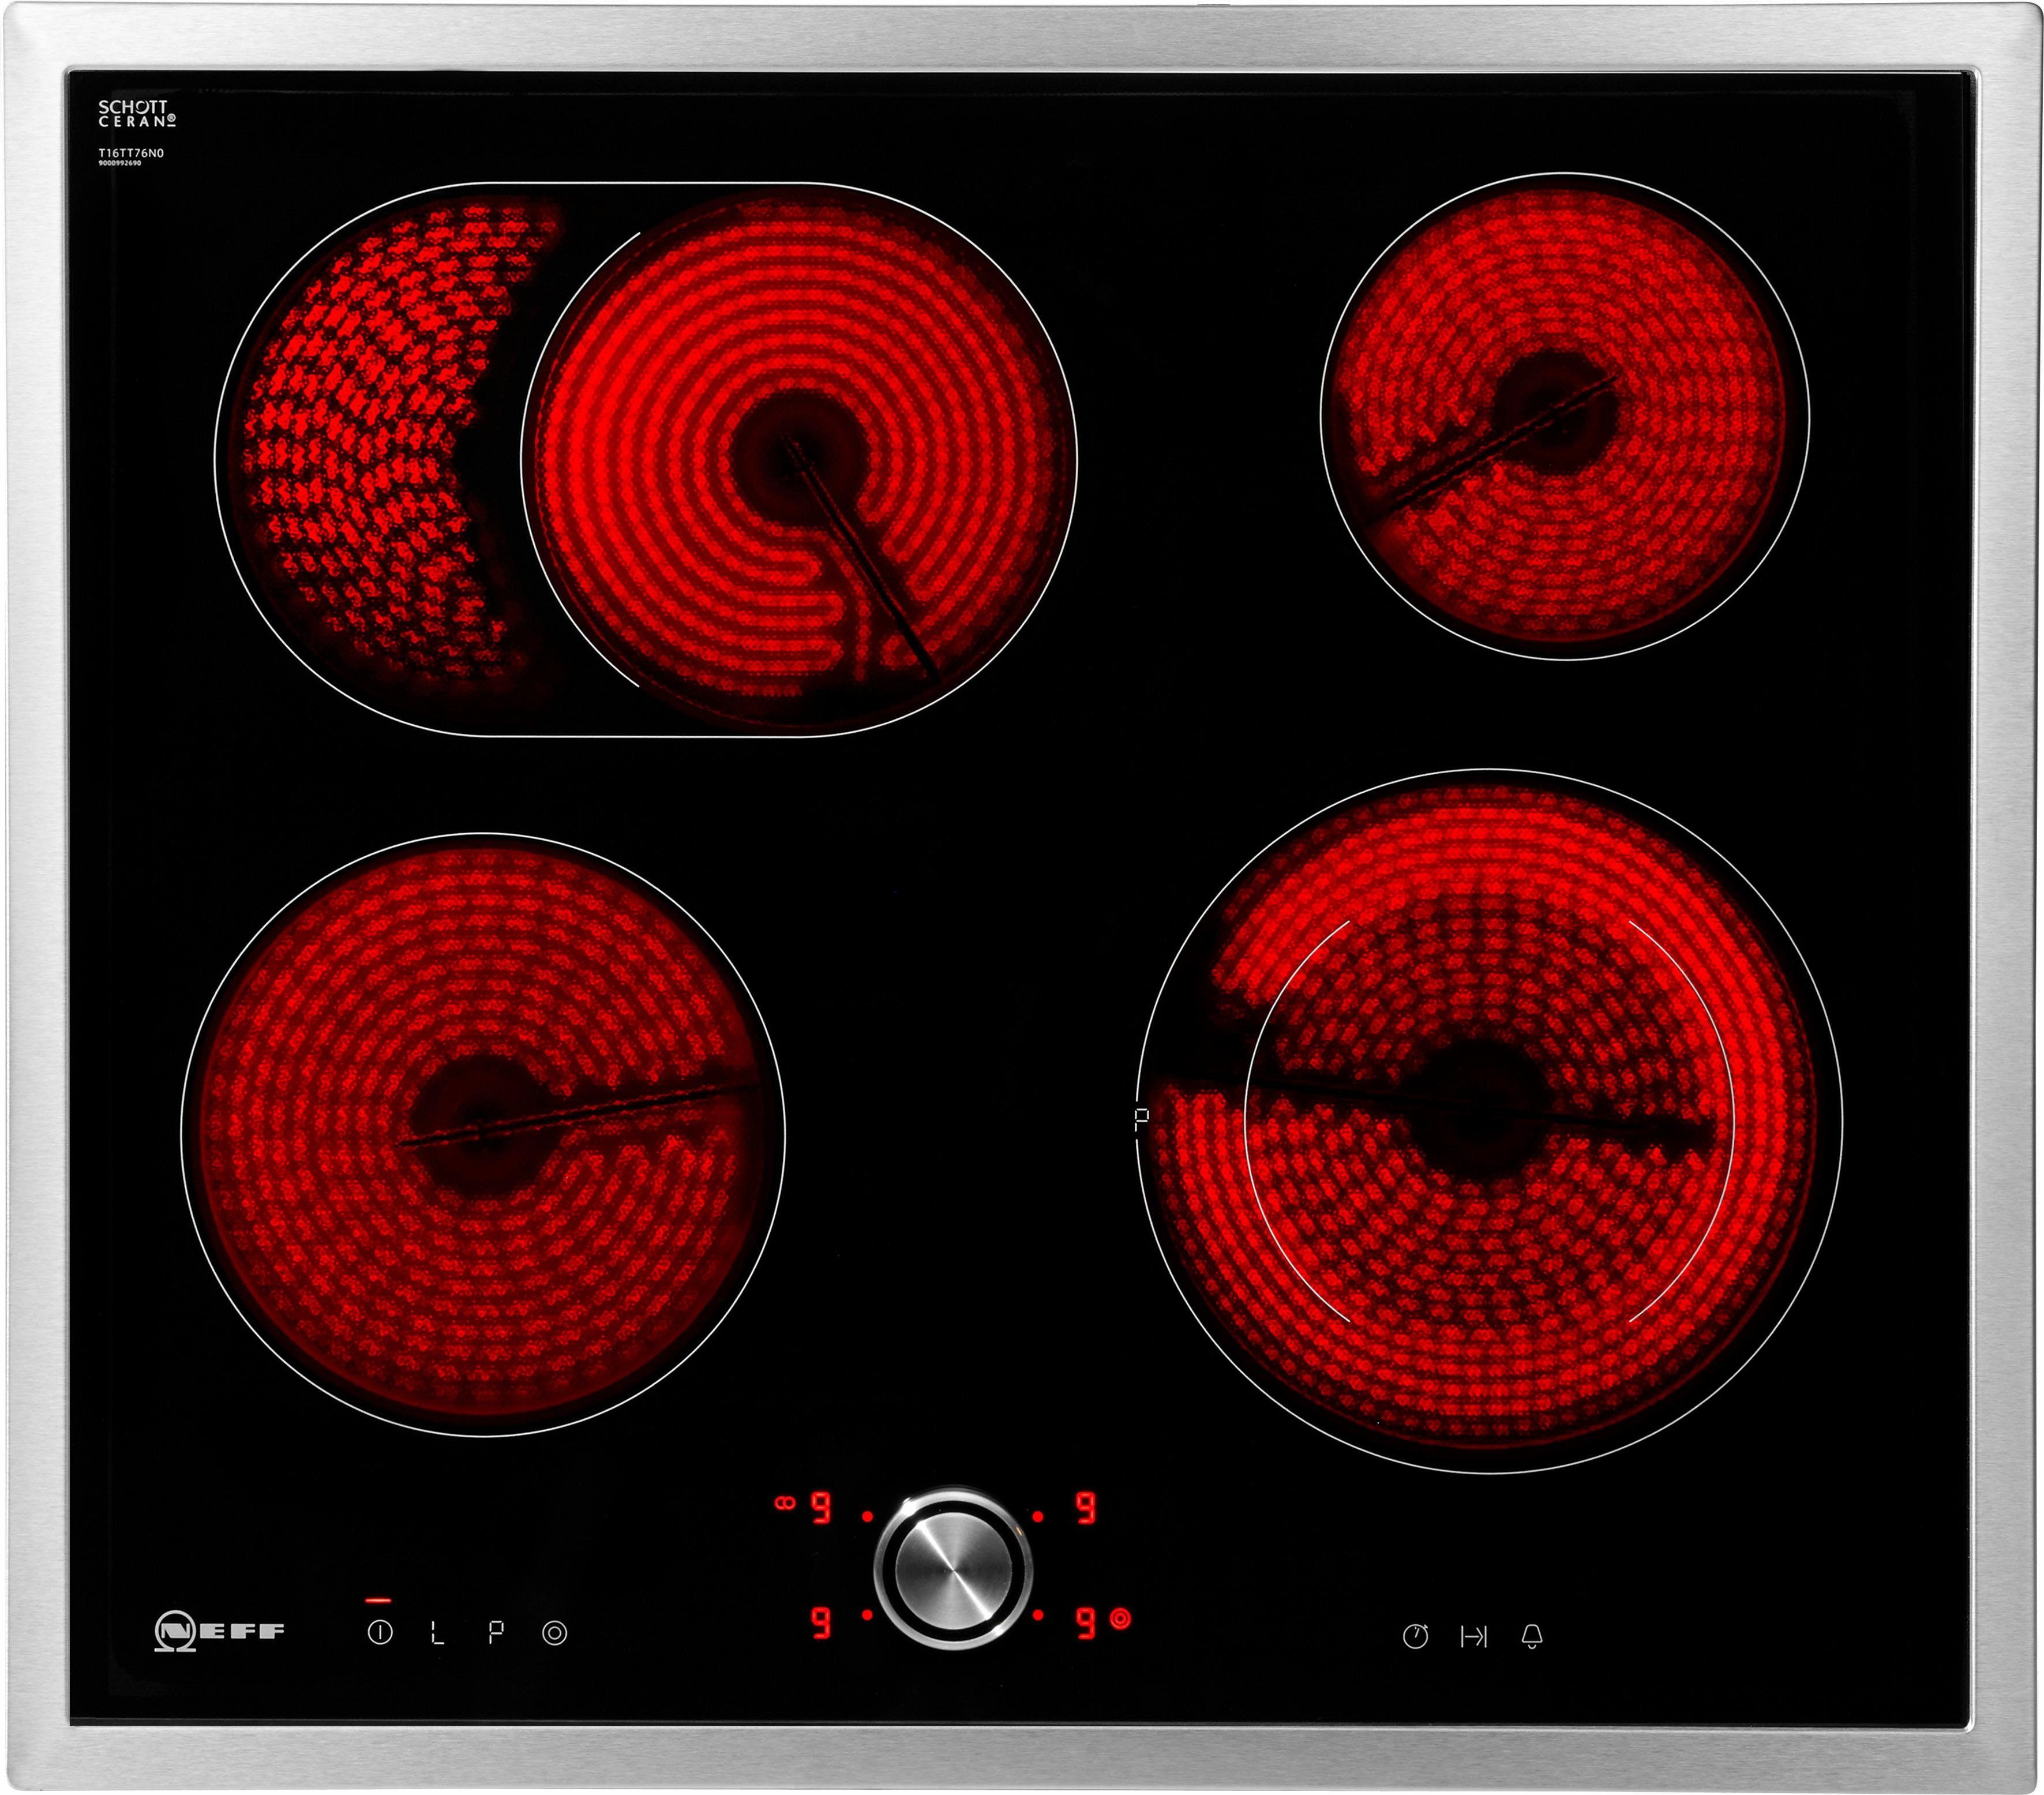The height and width of the screenshot is (1795, 2044).
Task: Tap red dot upper-left of the knob
Action: coord(867,1517)
